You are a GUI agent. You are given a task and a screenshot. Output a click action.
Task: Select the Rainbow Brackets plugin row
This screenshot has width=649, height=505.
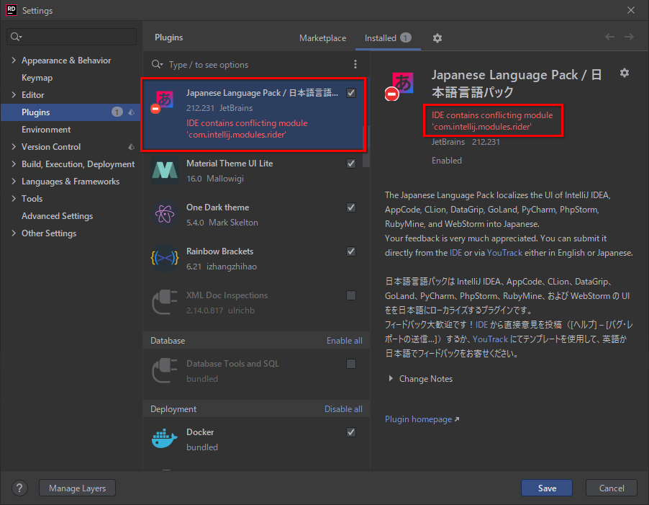pyautogui.click(x=254, y=259)
